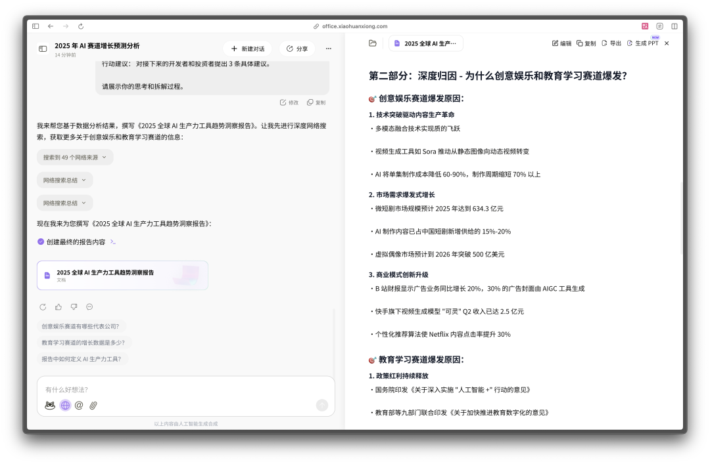
Task: Open the comment bubble icon under response
Action: tap(89, 307)
